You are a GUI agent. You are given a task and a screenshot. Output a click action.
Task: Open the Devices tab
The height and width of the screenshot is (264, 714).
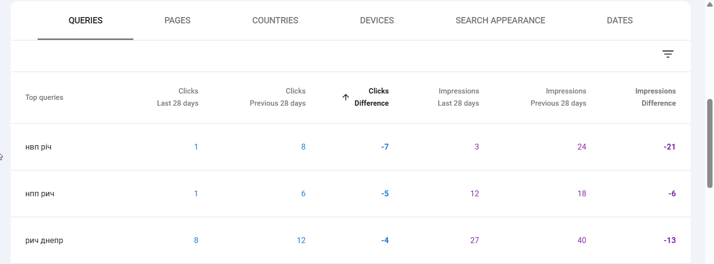pyautogui.click(x=377, y=20)
